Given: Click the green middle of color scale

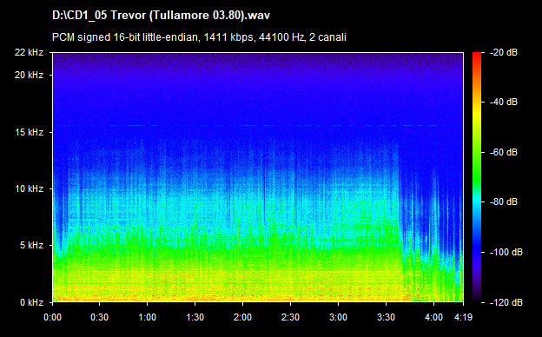Looking at the screenshot, I should (x=477, y=166).
